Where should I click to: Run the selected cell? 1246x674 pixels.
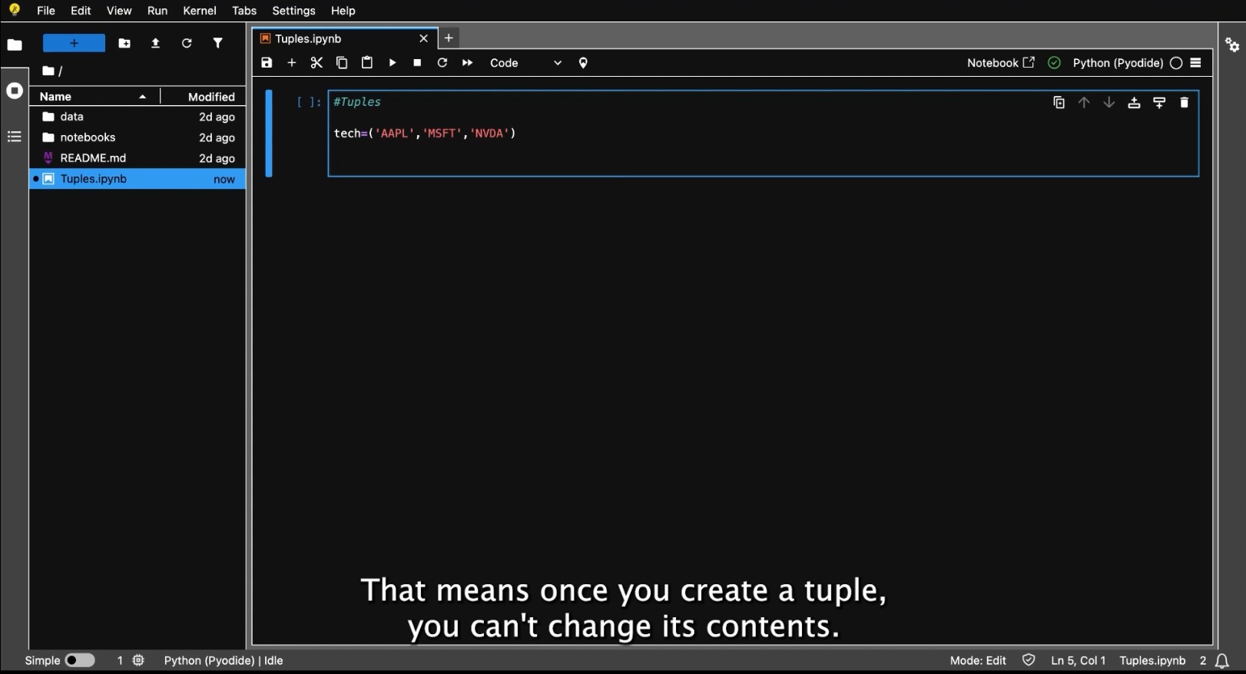(393, 63)
